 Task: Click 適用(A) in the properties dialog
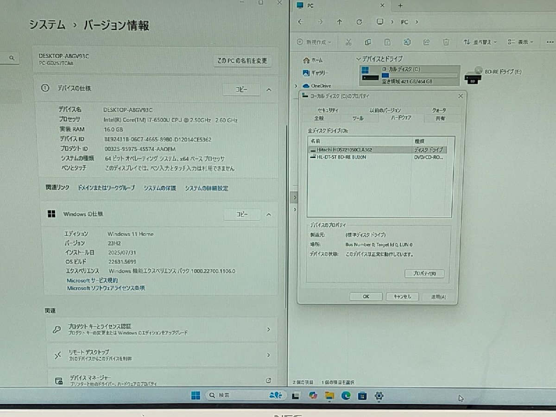[x=438, y=297]
